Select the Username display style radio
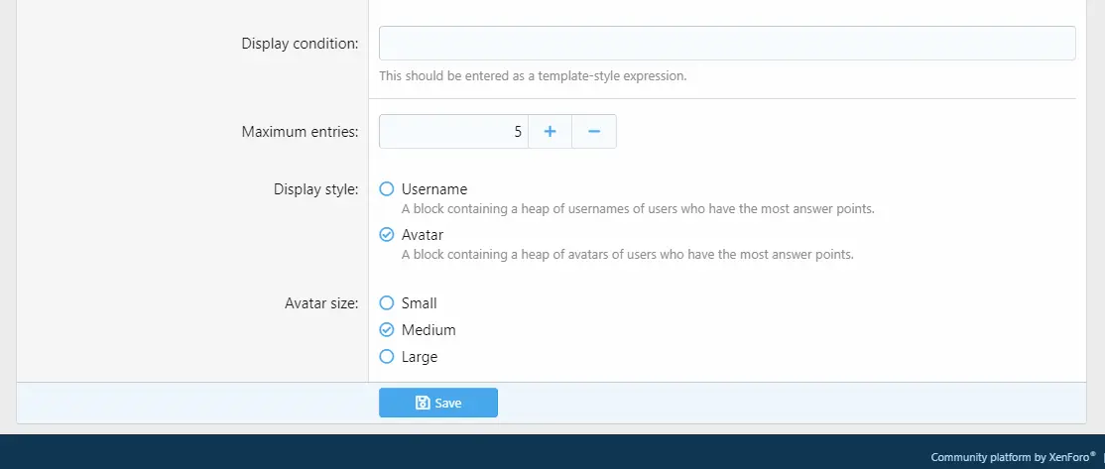1105x469 pixels. point(386,188)
